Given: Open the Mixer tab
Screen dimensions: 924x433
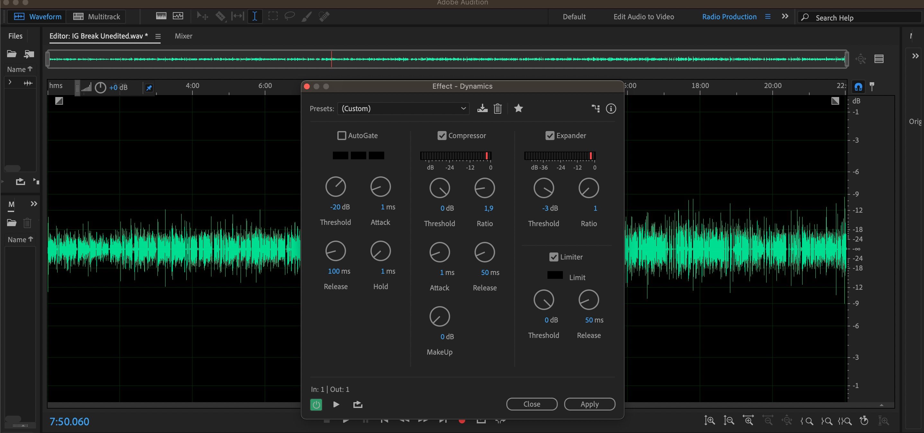Looking at the screenshot, I should tap(183, 36).
